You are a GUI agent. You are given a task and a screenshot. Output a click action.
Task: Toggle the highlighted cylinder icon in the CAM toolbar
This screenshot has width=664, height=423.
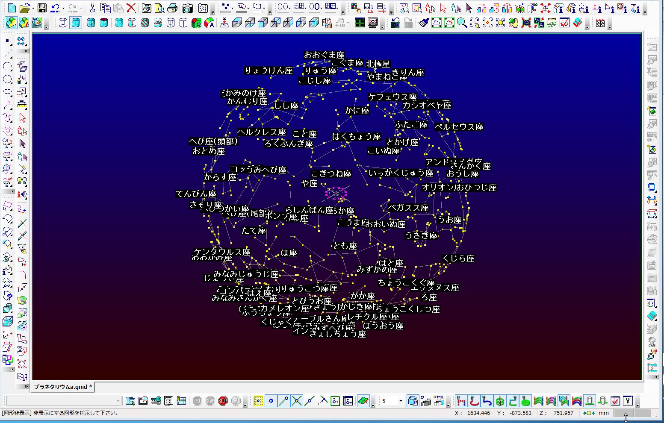590,401
